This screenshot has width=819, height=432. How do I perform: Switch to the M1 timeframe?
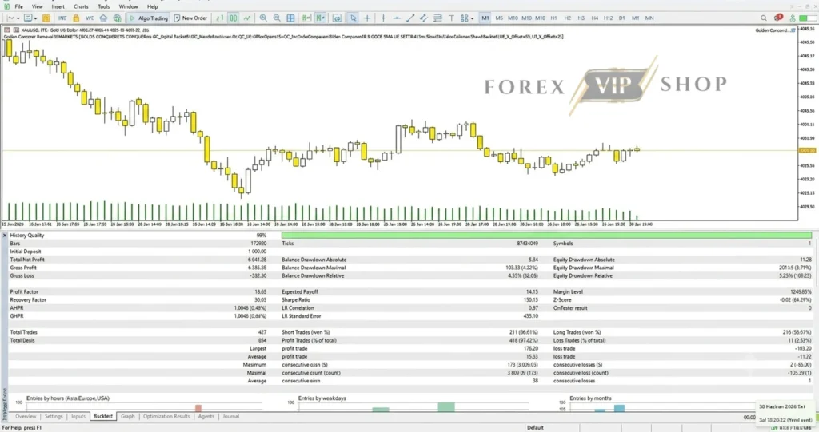pyautogui.click(x=485, y=18)
